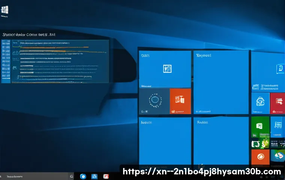Click the red tile beside the cloud tile
285x180 pixels.
(x=278, y=101)
